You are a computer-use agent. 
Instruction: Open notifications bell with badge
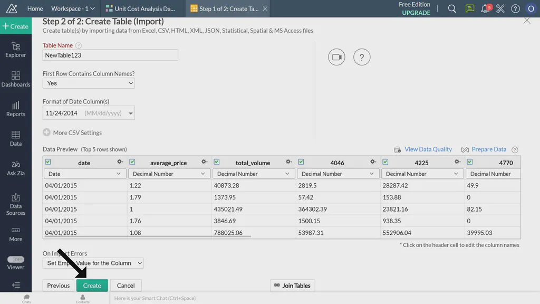coord(485,8)
